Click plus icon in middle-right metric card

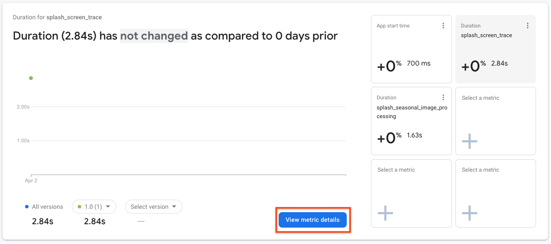click(469, 141)
